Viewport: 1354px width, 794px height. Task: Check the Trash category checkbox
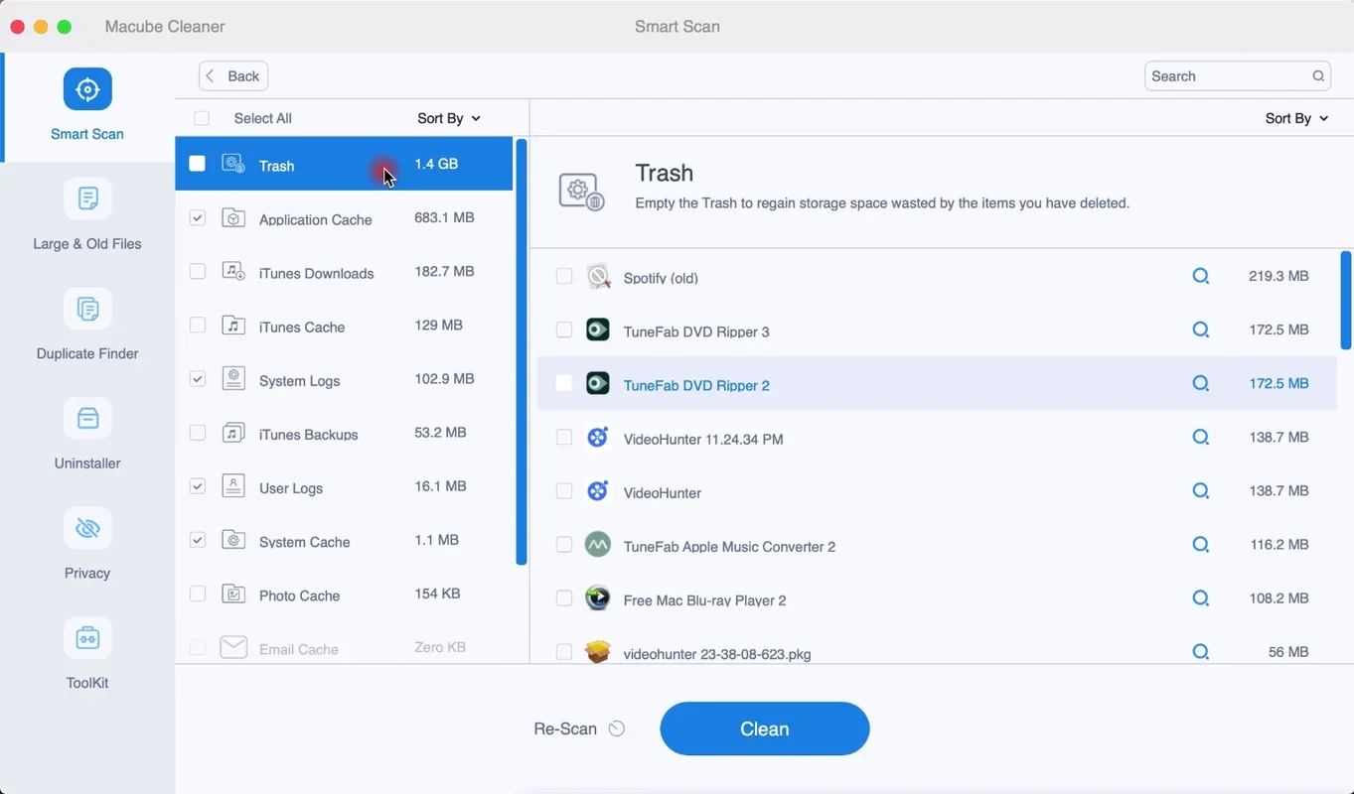coord(198,164)
